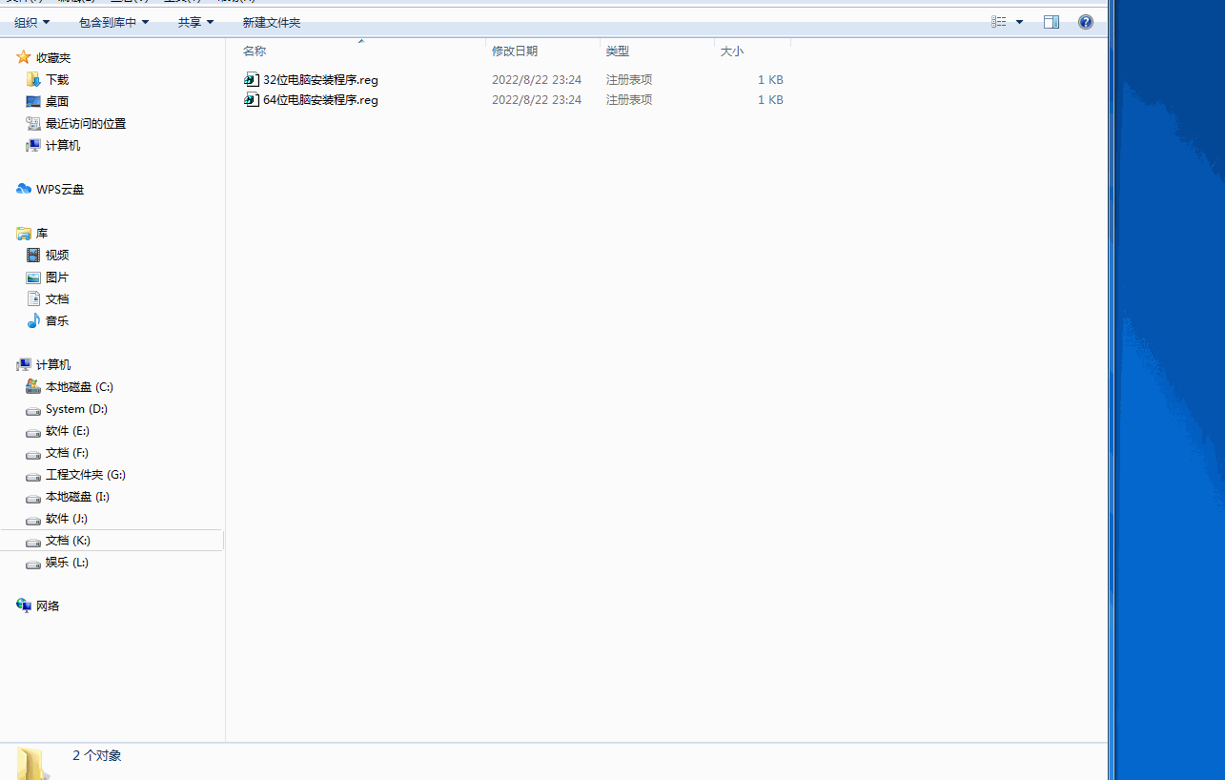Screen dimensions: 1225x780
Task: Open 桌面 in the favorites list
Action: 48,101
